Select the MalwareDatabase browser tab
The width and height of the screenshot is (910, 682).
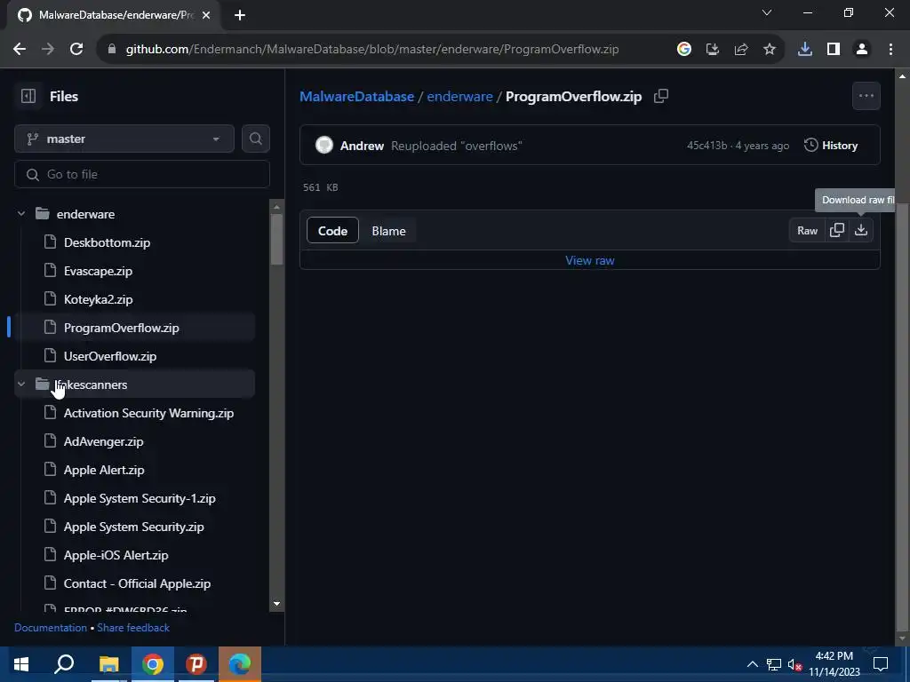(114, 15)
